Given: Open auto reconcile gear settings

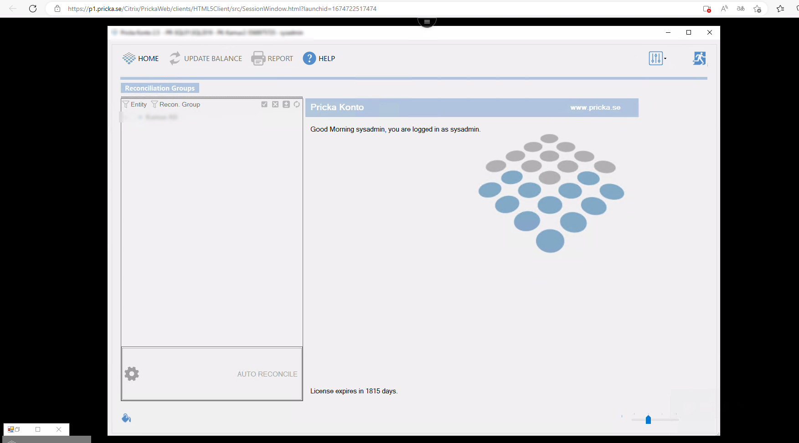Looking at the screenshot, I should (x=132, y=374).
